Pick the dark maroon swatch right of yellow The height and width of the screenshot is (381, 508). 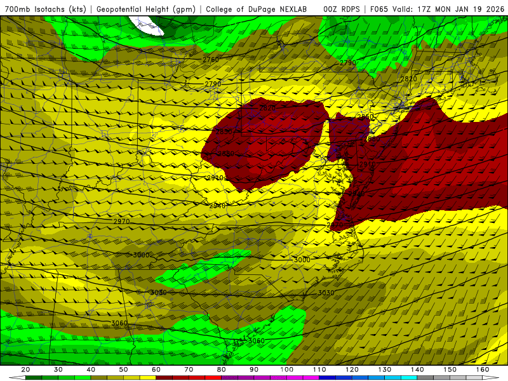click(164, 378)
